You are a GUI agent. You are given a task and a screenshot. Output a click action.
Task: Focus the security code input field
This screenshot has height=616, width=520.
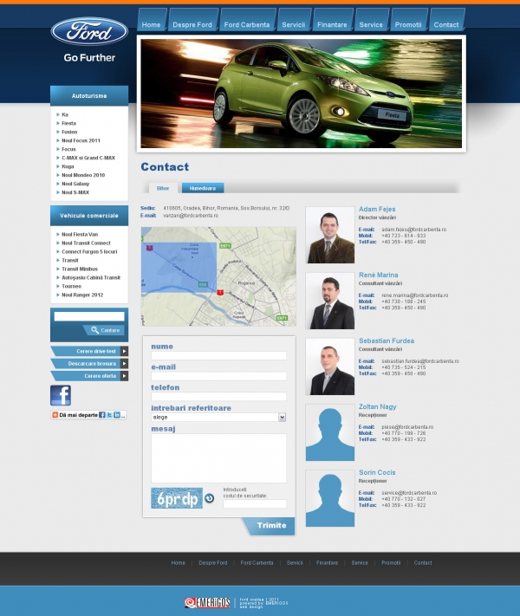click(255, 503)
